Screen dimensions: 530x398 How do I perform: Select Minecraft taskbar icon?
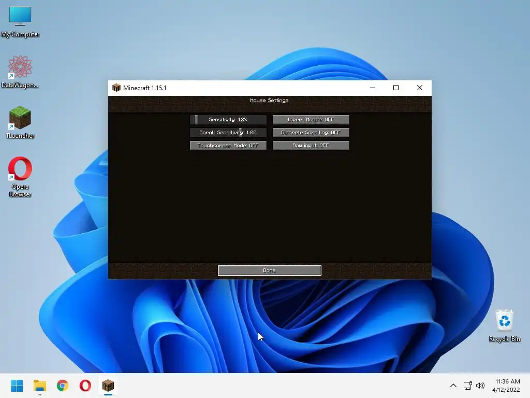(x=108, y=386)
